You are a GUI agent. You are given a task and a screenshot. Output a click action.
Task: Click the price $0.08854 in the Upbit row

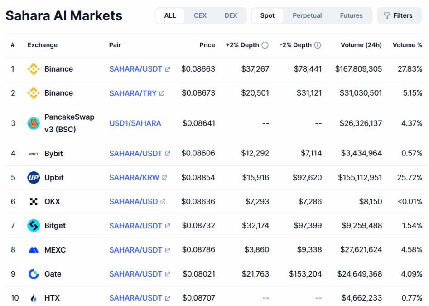(198, 178)
